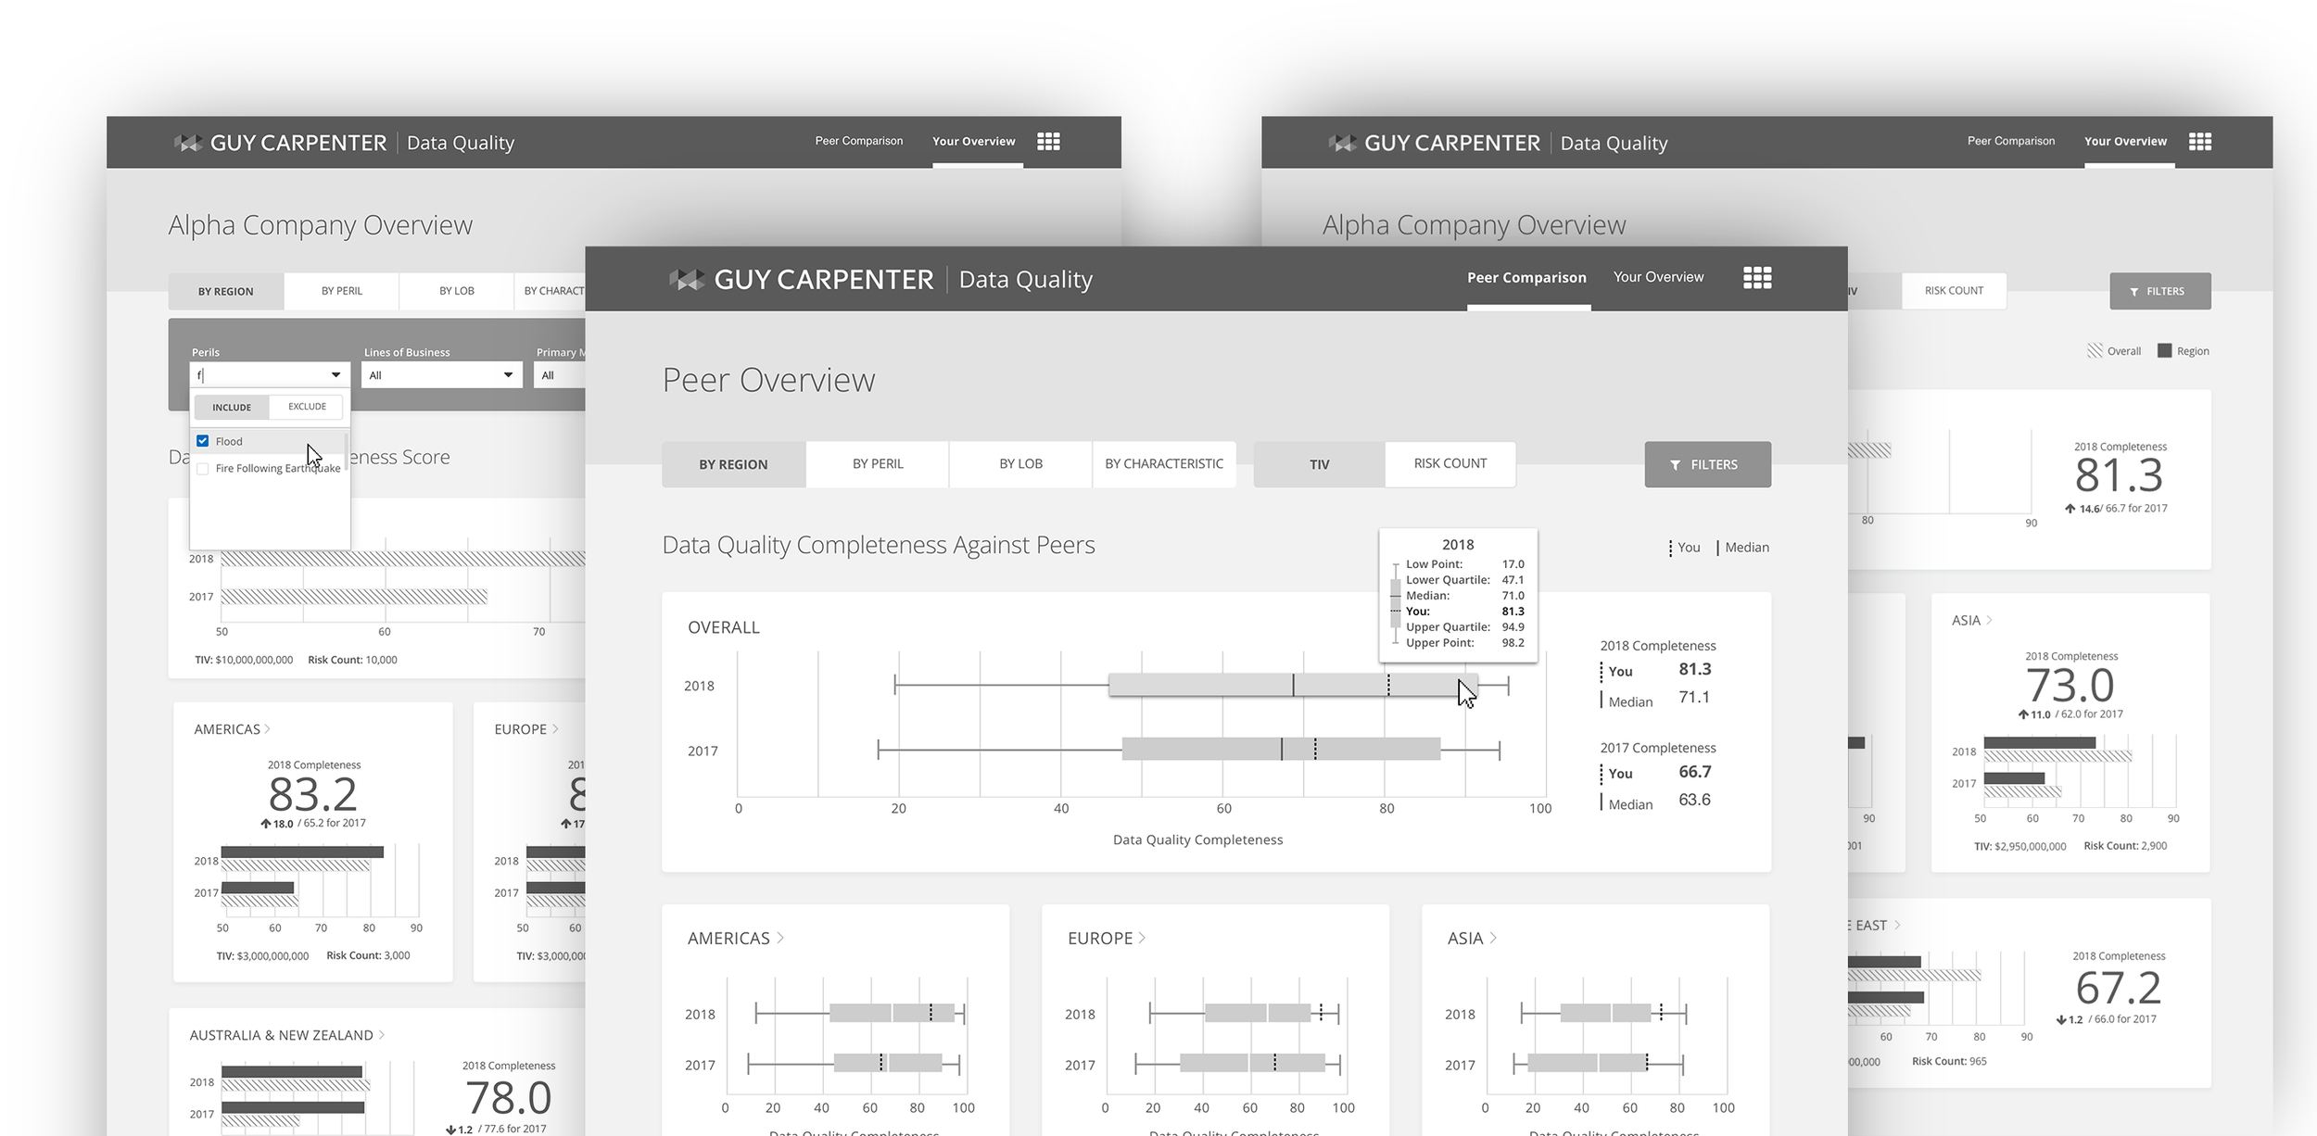The image size is (2317, 1136).
Task: Click the 2018 overall box plot bar
Action: [1205, 686]
